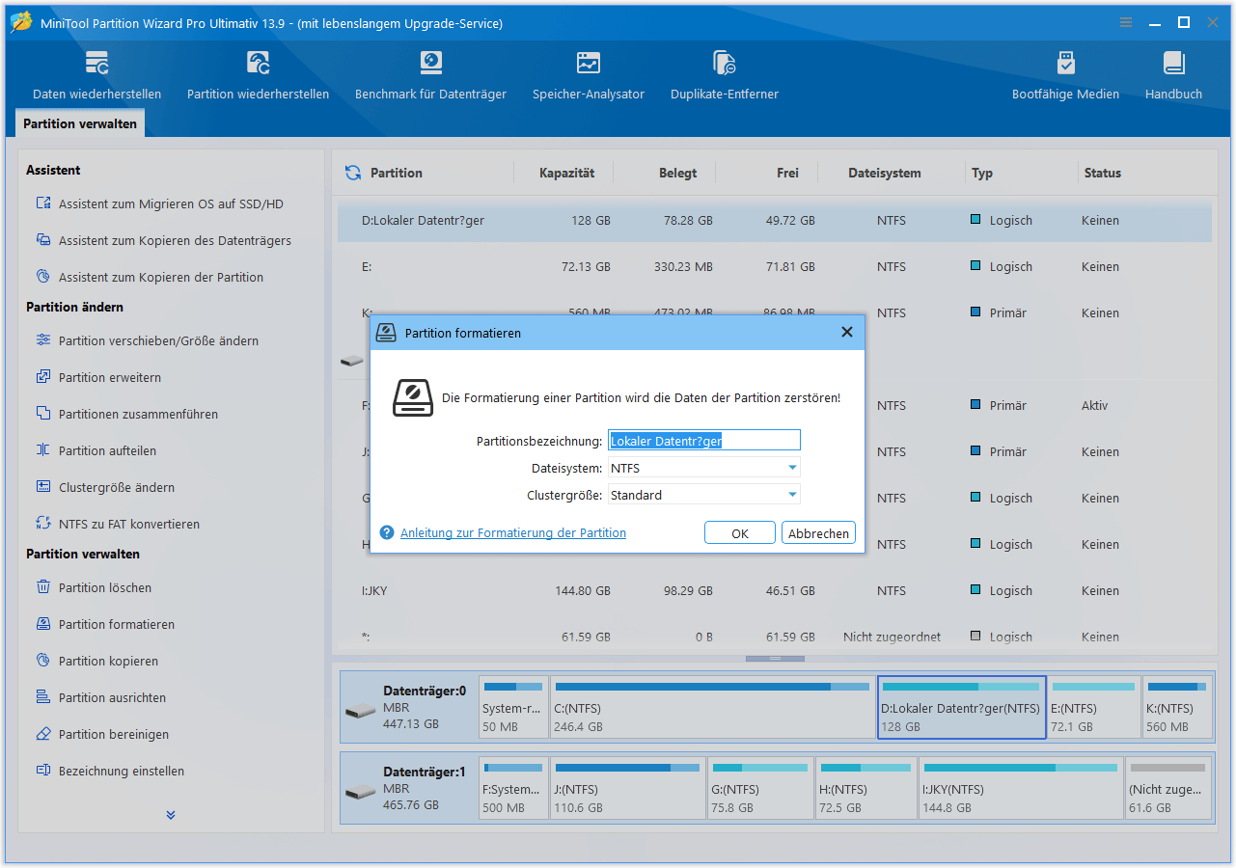Click the Clustergröße ändern icon
Screen dimensions: 1236x868
click(x=42, y=487)
